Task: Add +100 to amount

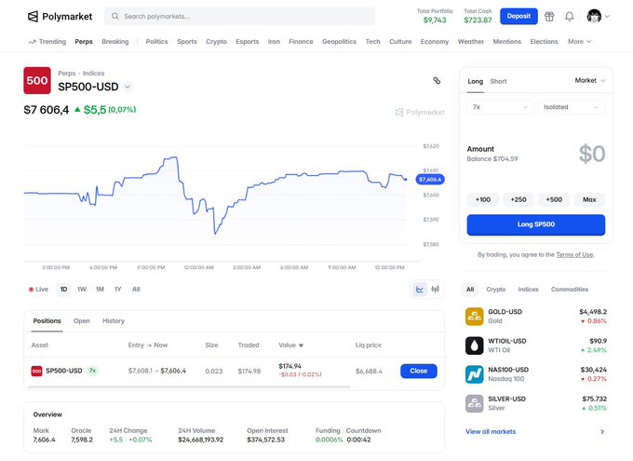Action: [483, 199]
